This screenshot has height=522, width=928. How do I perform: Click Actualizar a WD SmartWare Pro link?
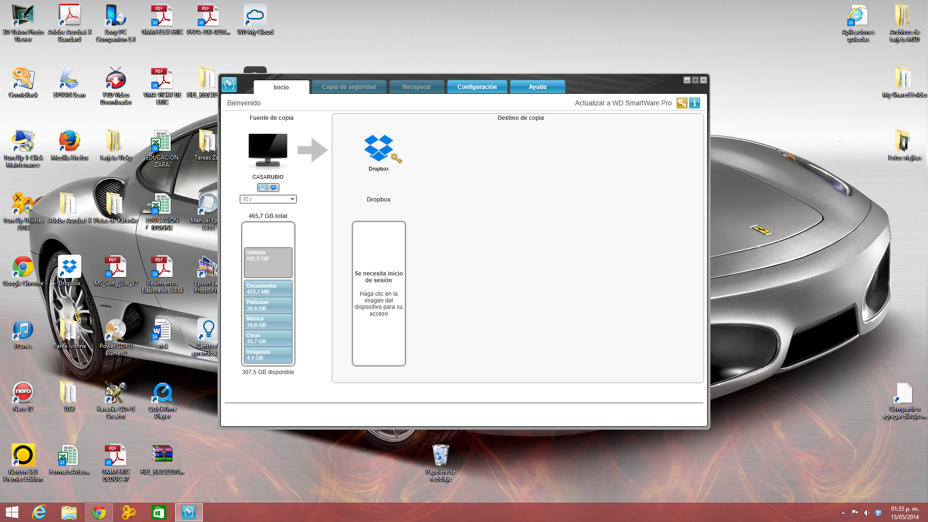click(623, 103)
